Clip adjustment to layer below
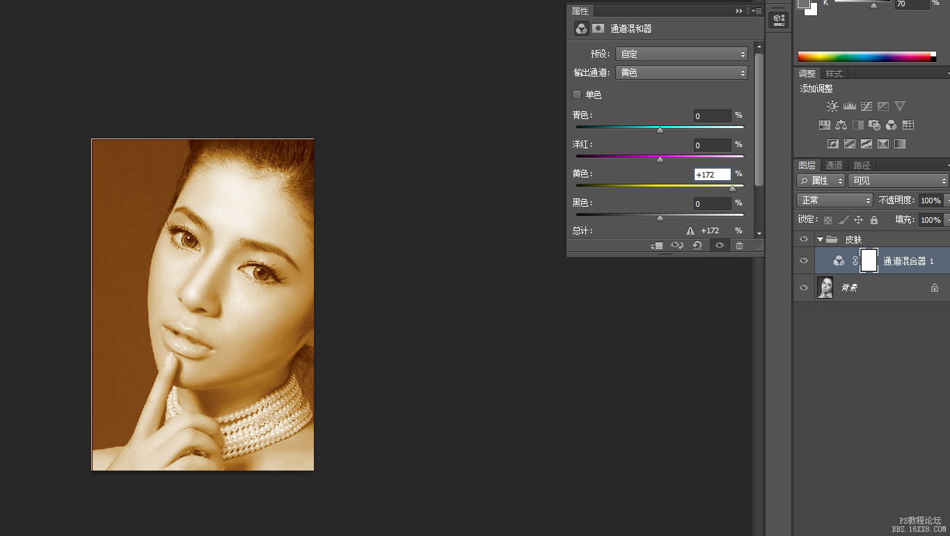Screen dimensions: 950x536 (657, 246)
